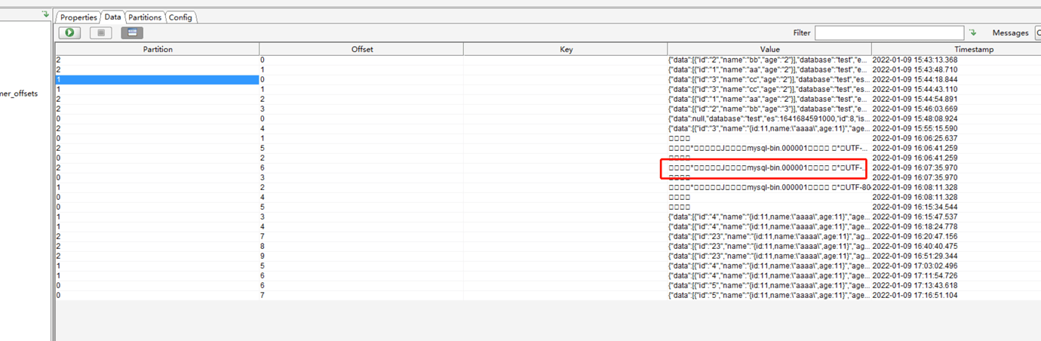Click the green arrow above the left tree panel
Screen dimensions: 1041x341
(45, 14)
